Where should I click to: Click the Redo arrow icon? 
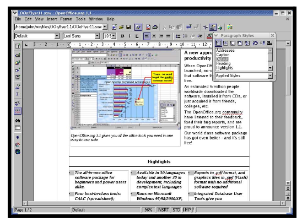click(196, 27)
